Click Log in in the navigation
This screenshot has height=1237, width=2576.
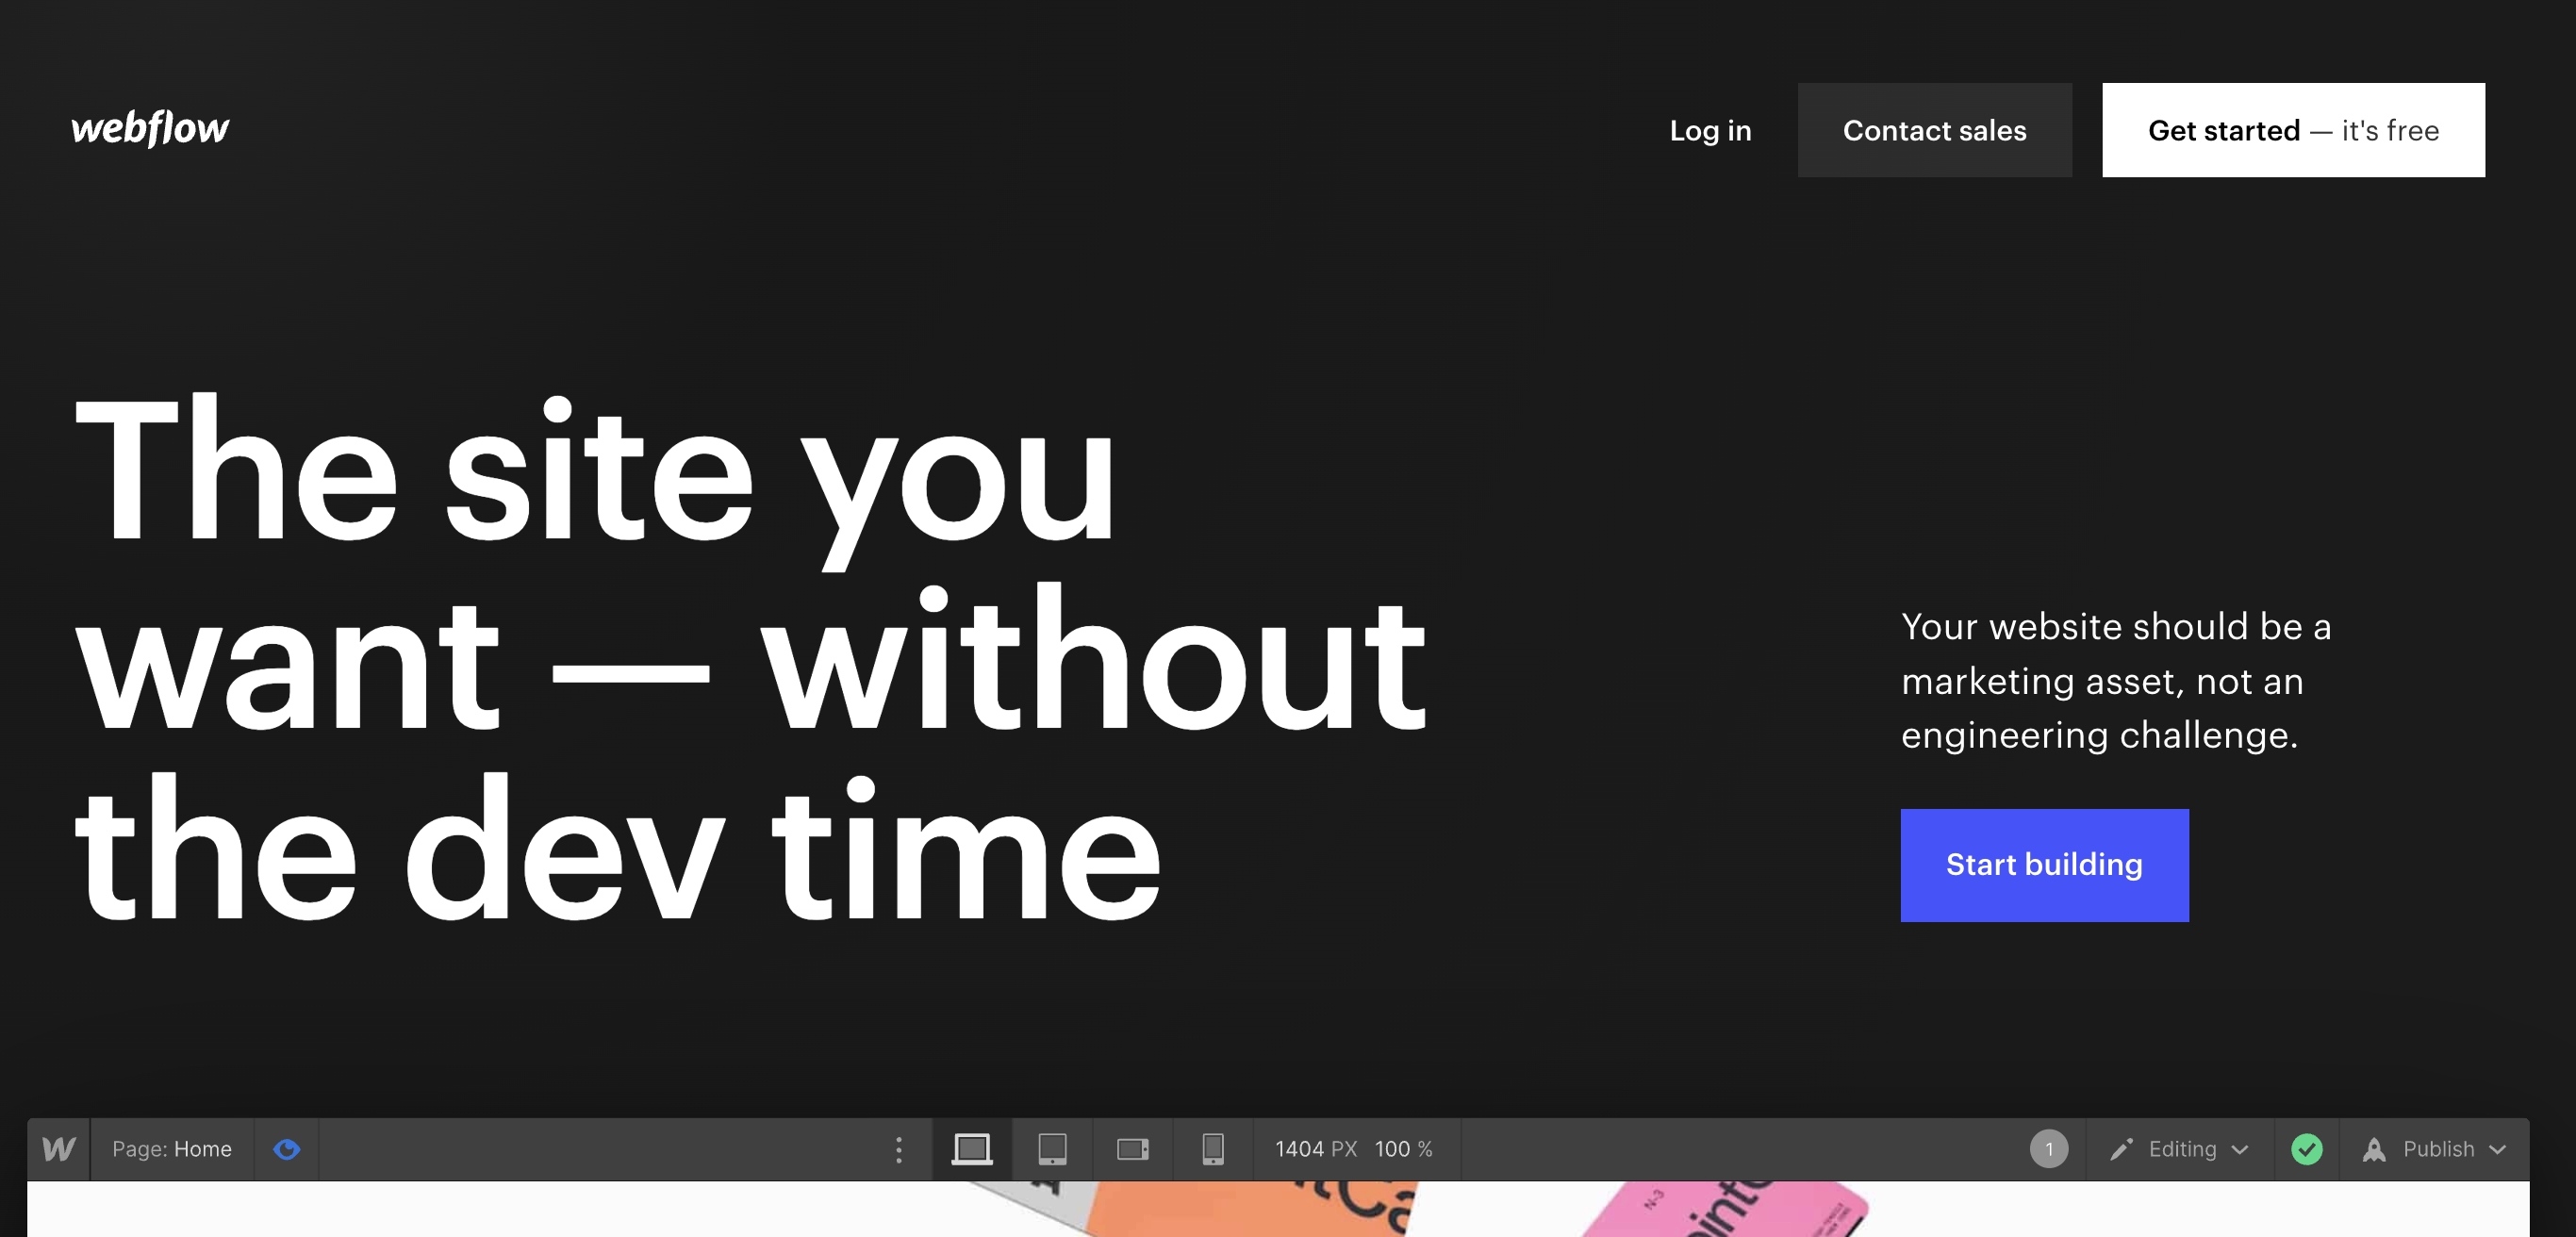click(x=1710, y=130)
